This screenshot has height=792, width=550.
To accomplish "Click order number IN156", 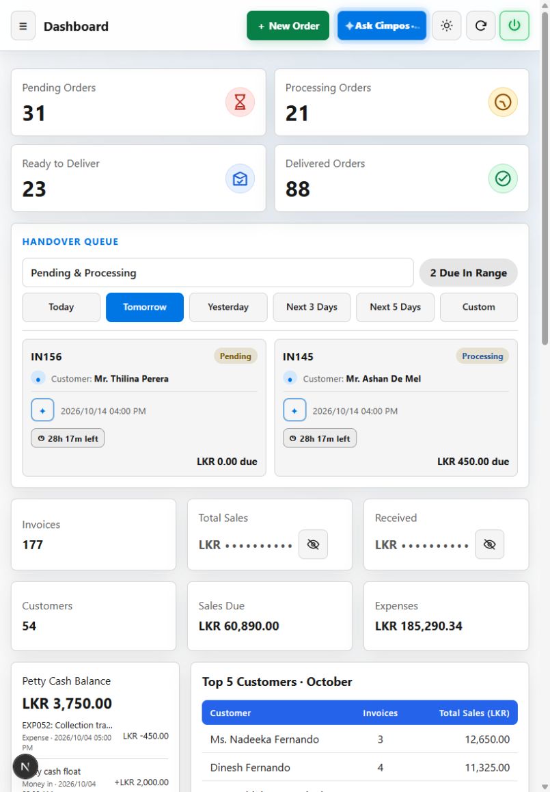I will [x=46, y=356].
